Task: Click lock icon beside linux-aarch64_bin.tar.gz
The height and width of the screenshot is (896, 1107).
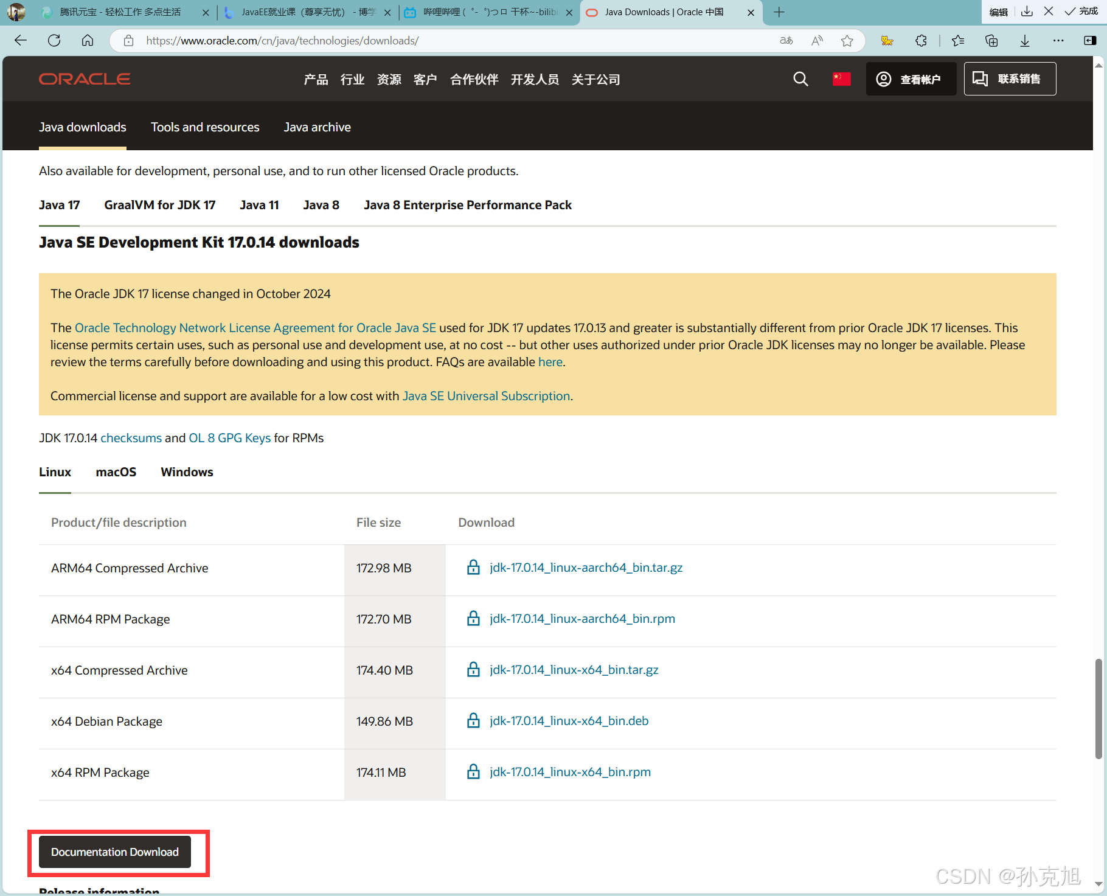Action: click(x=473, y=568)
